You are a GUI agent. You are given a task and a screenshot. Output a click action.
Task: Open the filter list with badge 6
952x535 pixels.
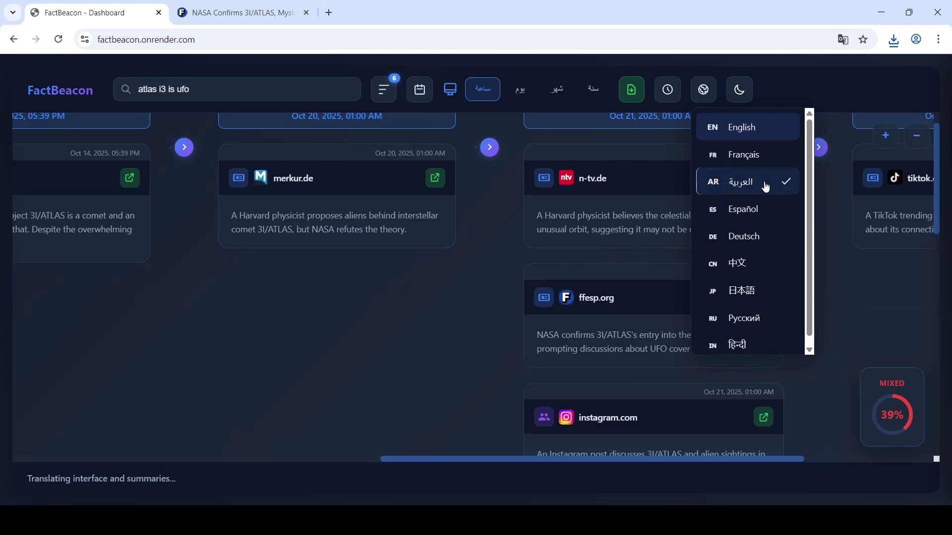[384, 90]
